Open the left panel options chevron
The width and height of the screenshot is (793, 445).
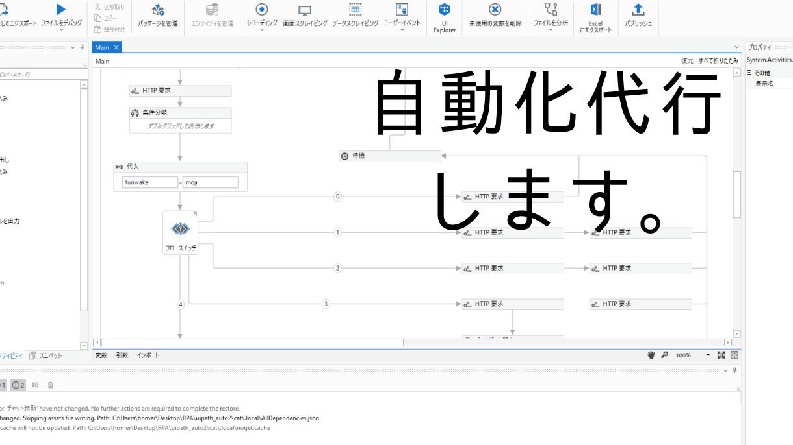click(x=72, y=47)
